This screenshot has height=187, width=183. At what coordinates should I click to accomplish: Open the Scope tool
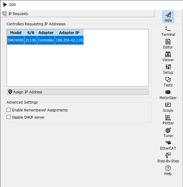168,107
